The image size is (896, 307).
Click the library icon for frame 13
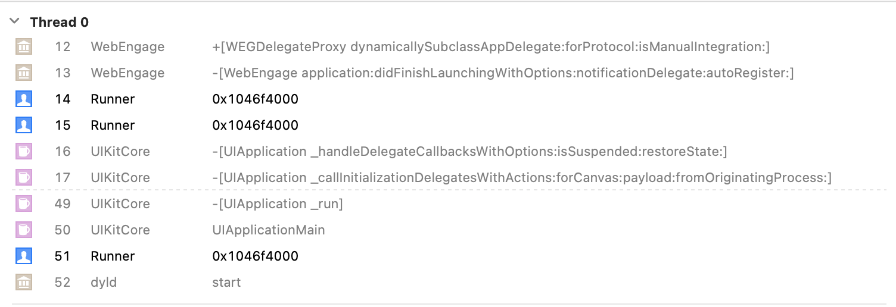23,73
